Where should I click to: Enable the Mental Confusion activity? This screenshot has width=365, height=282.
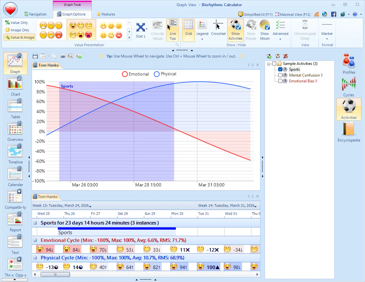pyautogui.click(x=280, y=75)
